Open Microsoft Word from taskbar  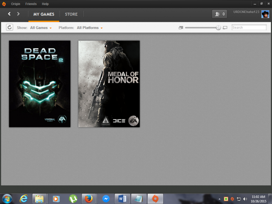122,199
